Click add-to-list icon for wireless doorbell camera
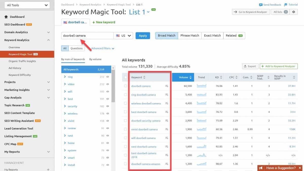 coord(167,103)
